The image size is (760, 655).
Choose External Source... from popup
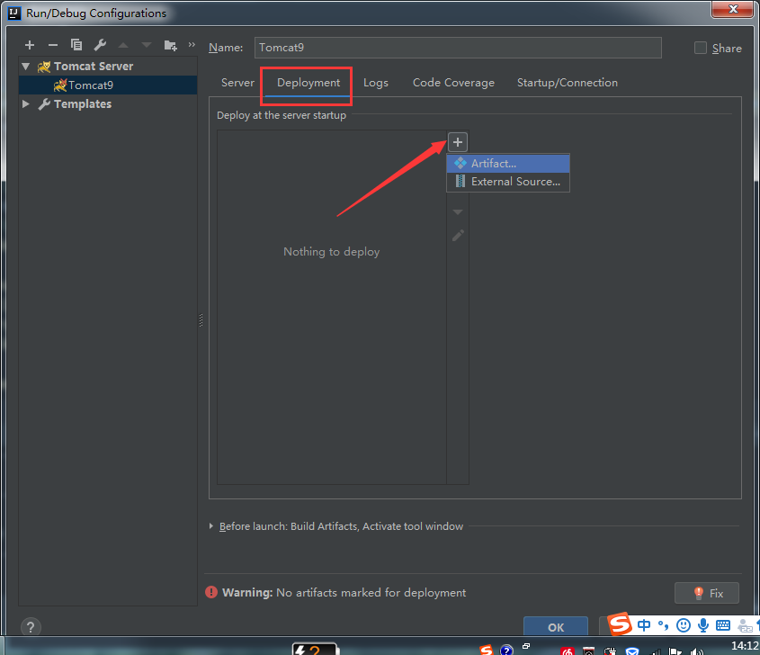pos(508,182)
